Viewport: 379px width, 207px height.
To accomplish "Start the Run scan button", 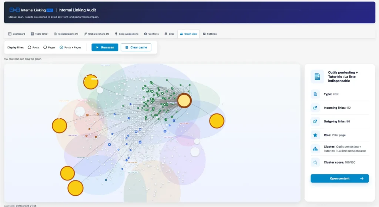I will [105, 47].
